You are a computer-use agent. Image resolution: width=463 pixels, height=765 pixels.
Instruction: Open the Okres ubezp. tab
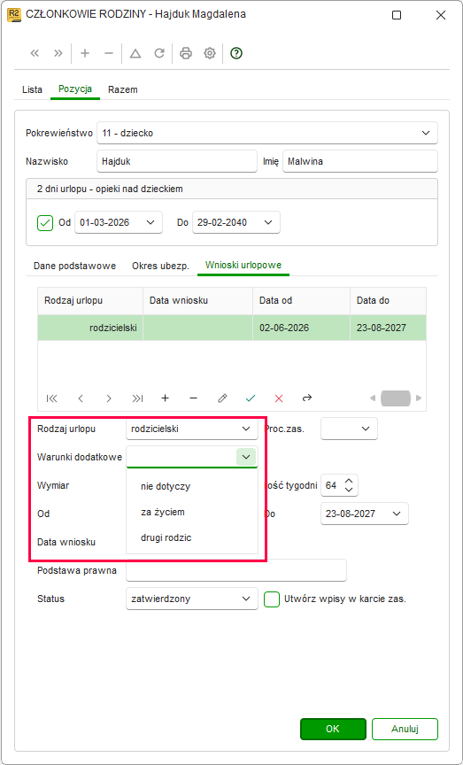(160, 266)
